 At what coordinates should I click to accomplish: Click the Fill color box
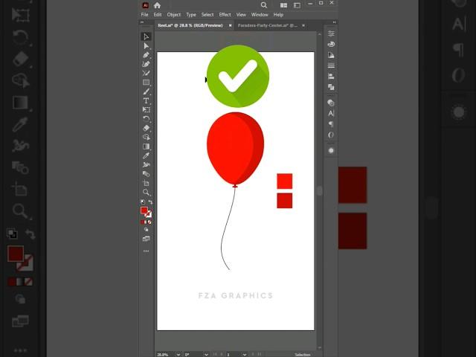pyautogui.click(x=144, y=210)
